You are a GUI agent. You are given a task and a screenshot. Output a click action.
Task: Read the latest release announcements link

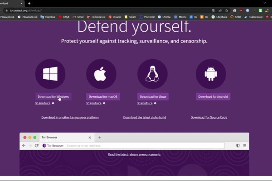pyautogui.click(x=134, y=154)
